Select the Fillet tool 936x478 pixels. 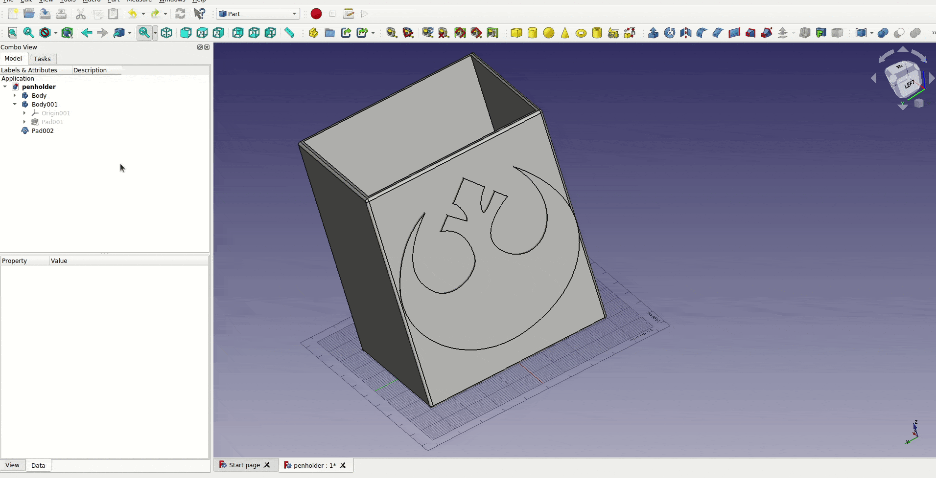tap(702, 33)
